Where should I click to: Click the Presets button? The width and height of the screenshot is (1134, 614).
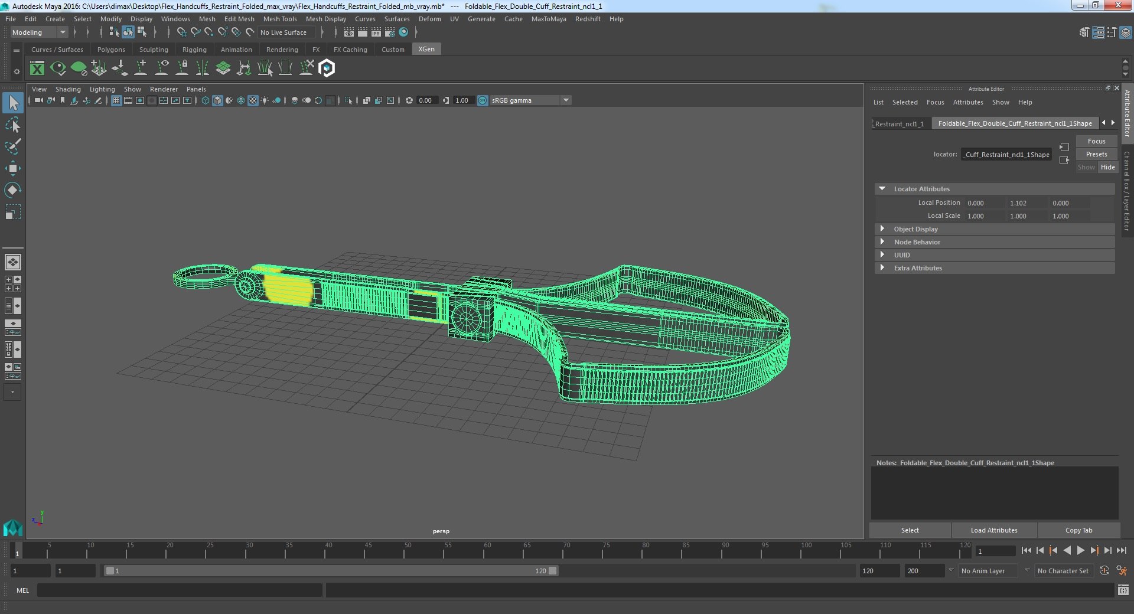[1096, 154]
